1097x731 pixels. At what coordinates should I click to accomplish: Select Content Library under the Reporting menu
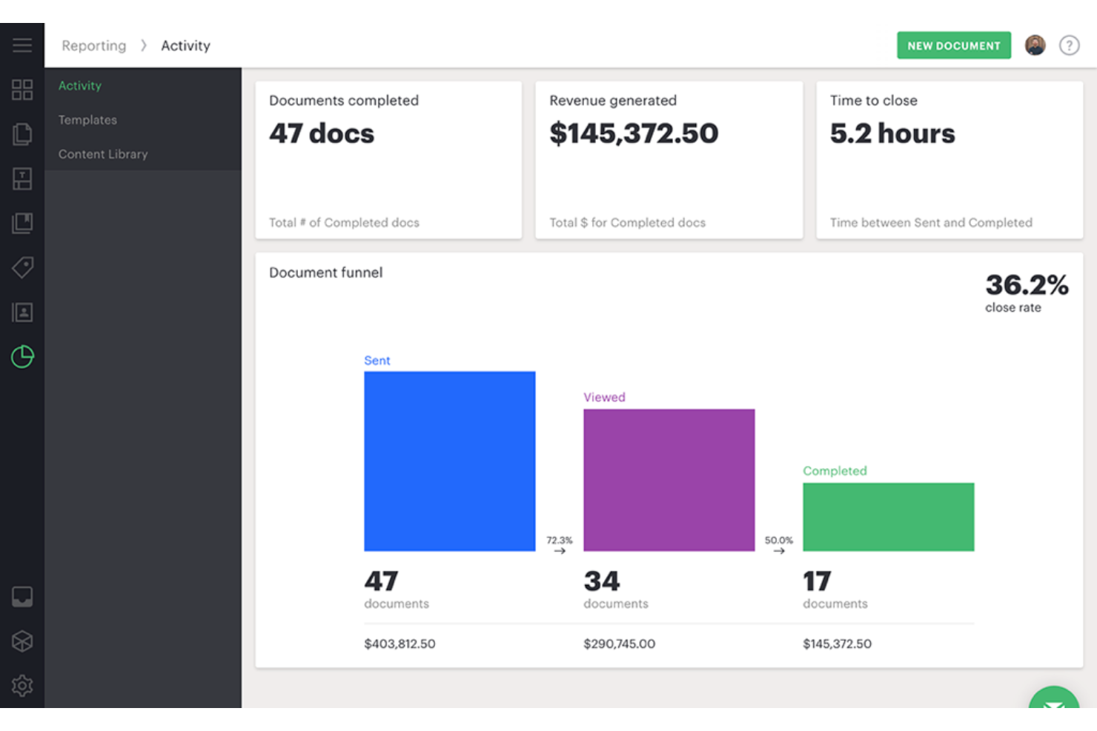(103, 154)
